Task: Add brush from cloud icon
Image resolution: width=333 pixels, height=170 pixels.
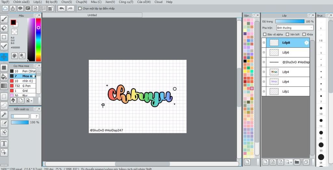Action: tap(13, 100)
